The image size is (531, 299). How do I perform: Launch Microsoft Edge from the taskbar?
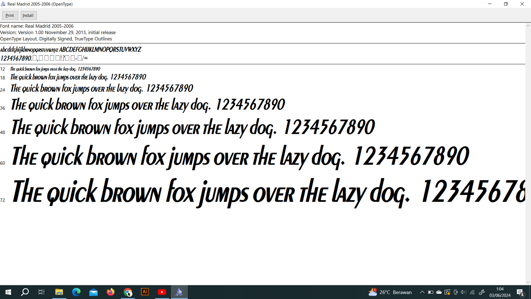[x=76, y=292]
